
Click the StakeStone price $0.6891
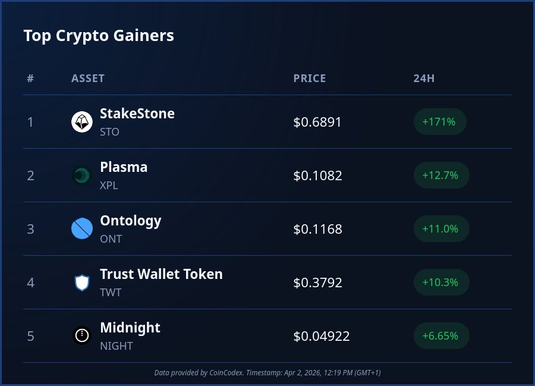(317, 123)
